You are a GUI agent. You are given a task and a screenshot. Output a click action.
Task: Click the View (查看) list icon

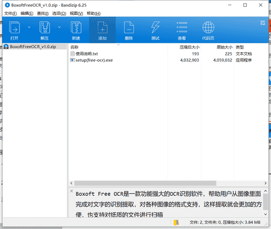click(182, 27)
